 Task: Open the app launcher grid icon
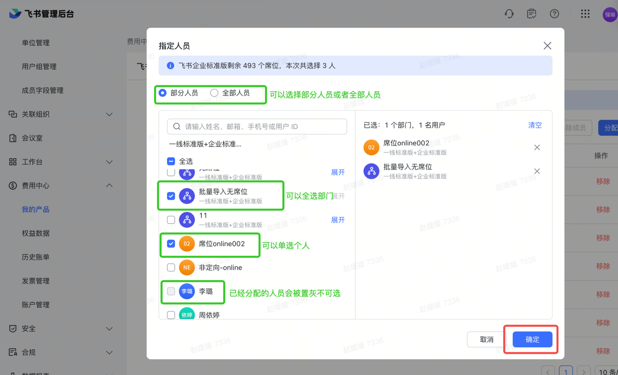(585, 13)
